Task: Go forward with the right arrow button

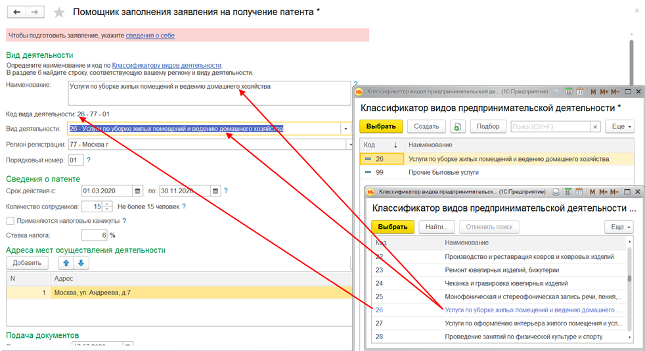Action: tap(35, 12)
